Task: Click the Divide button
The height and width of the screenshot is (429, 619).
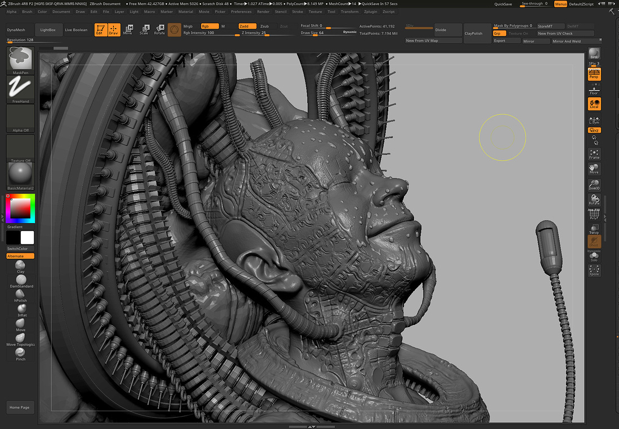Action: point(448,30)
